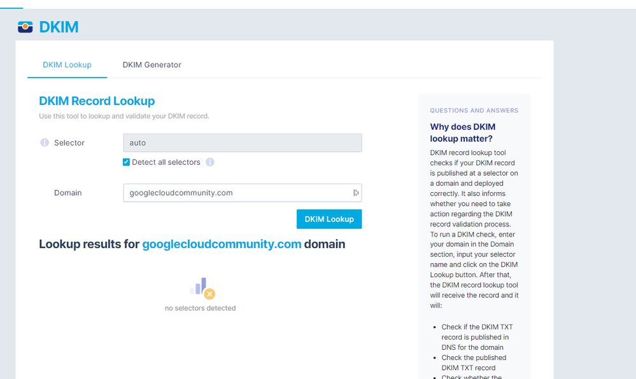Click the info icon next to Detect all selectors
The image size is (636, 379).
(x=209, y=162)
